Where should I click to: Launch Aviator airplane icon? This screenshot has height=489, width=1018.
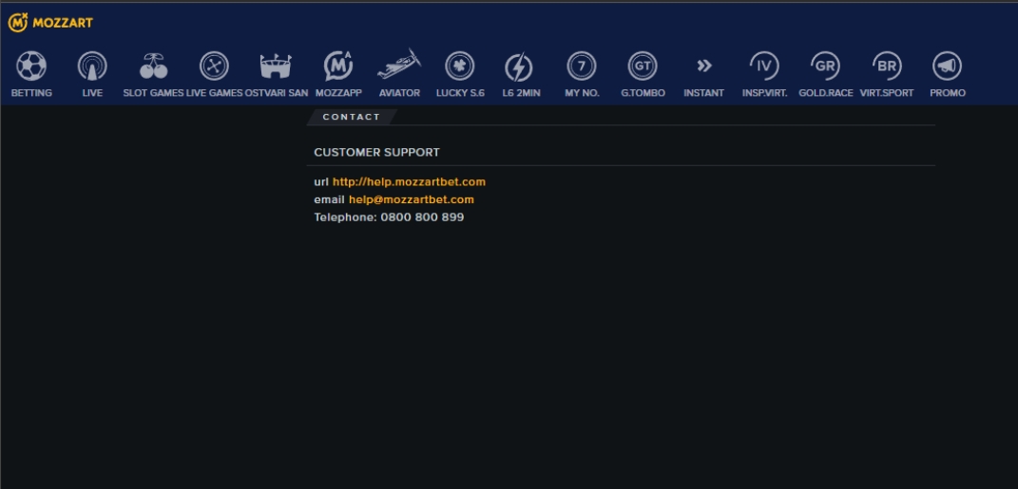[x=399, y=65]
